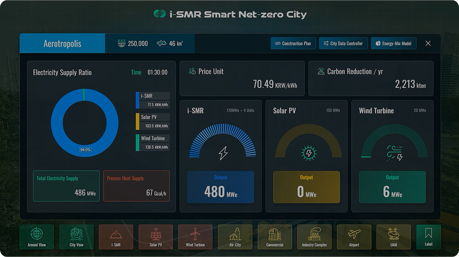
Task: Select the UAM vehicle icon
Action: click(x=394, y=237)
